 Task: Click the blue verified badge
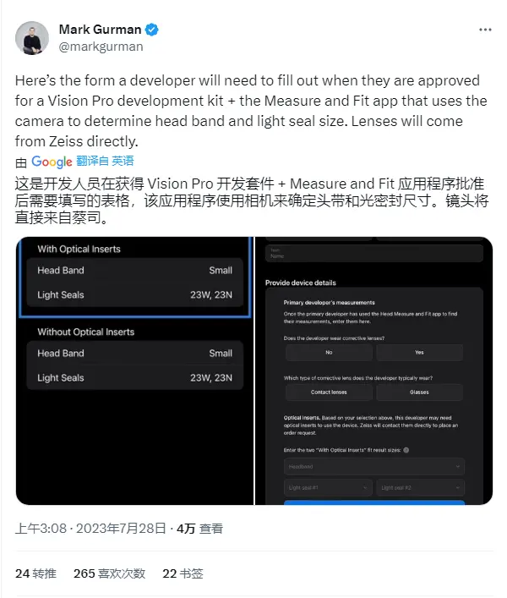click(151, 30)
